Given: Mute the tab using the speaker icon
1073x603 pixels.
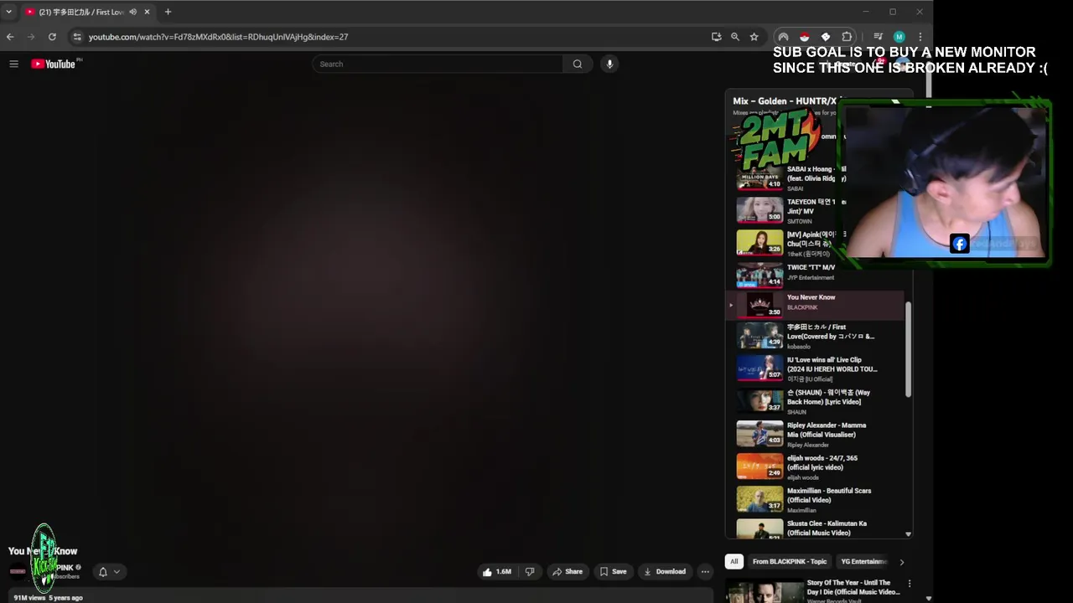Looking at the screenshot, I should point(132,12).
